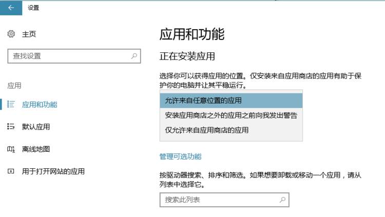Click the back arrow button
385x217 pixels.
point(11,8)
